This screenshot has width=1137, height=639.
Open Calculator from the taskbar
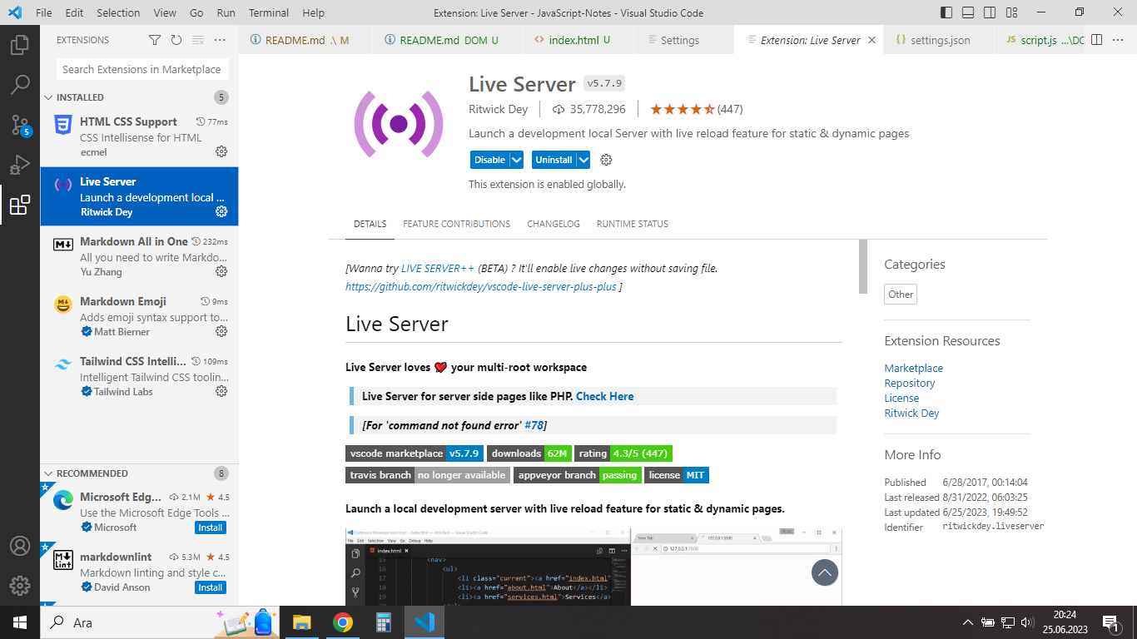(x=383, y=622)
